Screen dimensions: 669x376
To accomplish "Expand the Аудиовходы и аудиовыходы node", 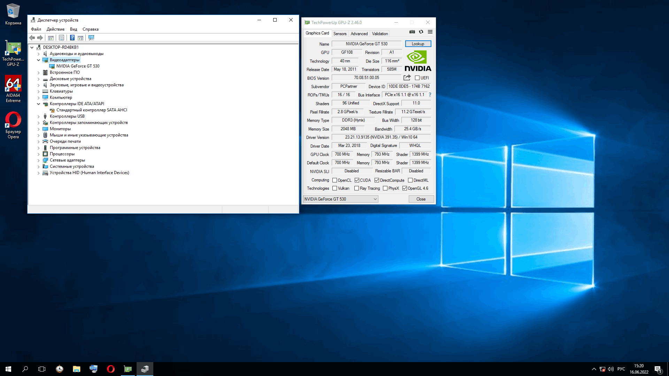I will [x=39, y=54].
